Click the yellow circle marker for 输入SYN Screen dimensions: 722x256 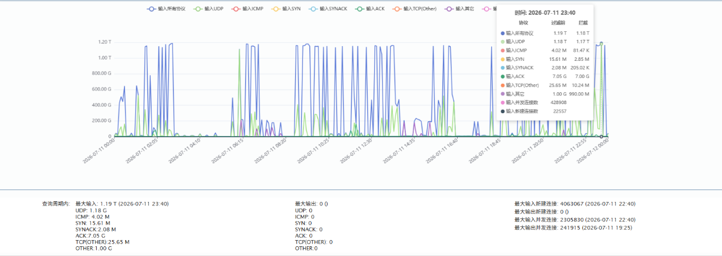click(277, 9)
